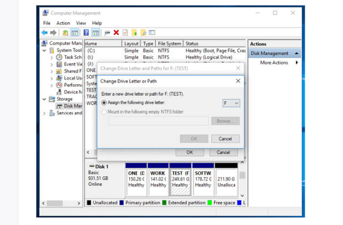Image resolution: width=343 pixels, height=225 pixels.
Task: Click the NTFS folder path input field
Action: [158, 121]
